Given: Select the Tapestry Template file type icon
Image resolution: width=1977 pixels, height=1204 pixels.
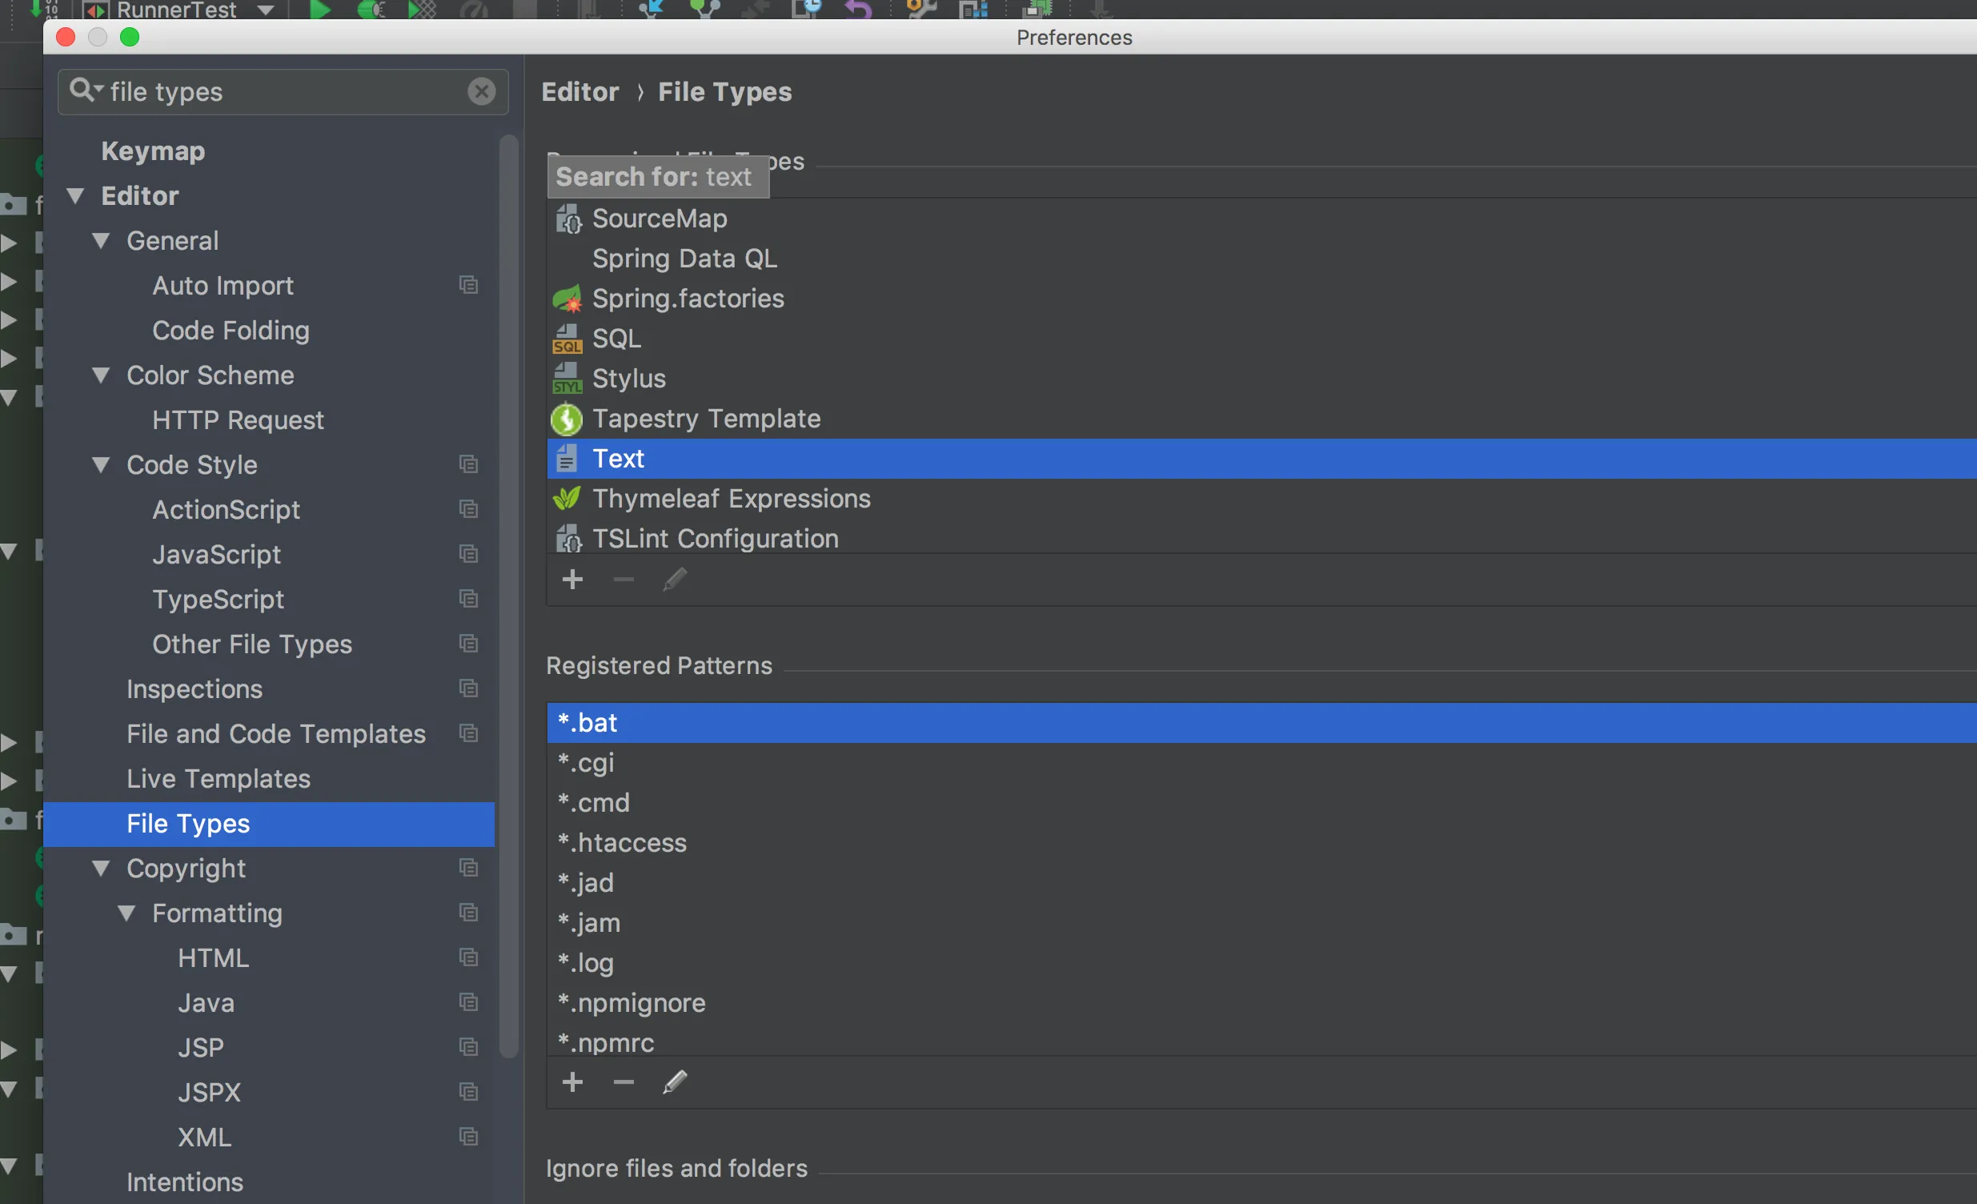Looking at the screenshot, I should (567, 419).
